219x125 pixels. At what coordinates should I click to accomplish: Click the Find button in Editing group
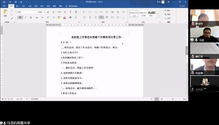pos(167,10)
